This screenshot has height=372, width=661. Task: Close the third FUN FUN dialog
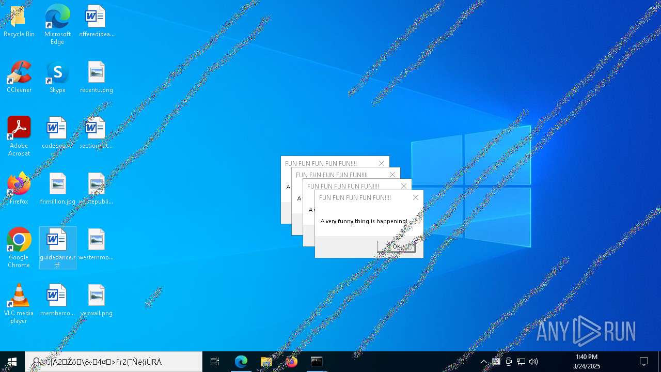[x=404, y=186]
